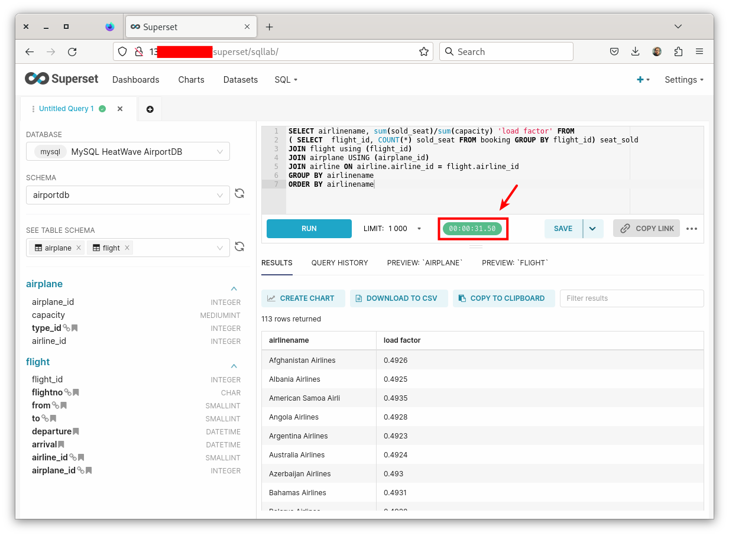Go to Charts
The width and height of the screenshot is (729, 536).
click(192, 80)
